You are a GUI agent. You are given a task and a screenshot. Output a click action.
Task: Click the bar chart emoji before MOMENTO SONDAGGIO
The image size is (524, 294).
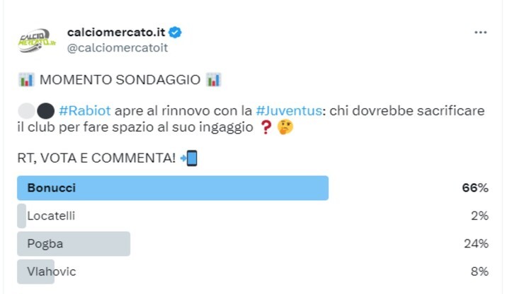click(25, 80)
